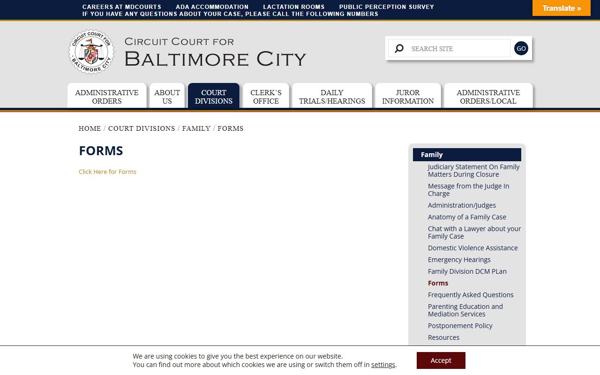The width and height of the screenshot is (600, 375).
Task: Open Domestic Violence Assistance link
Action: [473, 248]
